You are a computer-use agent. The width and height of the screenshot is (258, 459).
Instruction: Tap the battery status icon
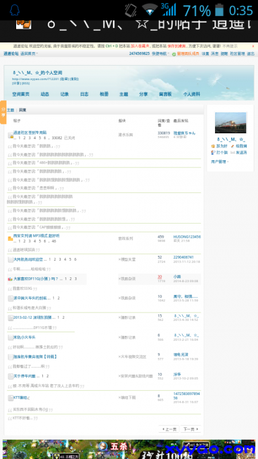coord(219,10)
